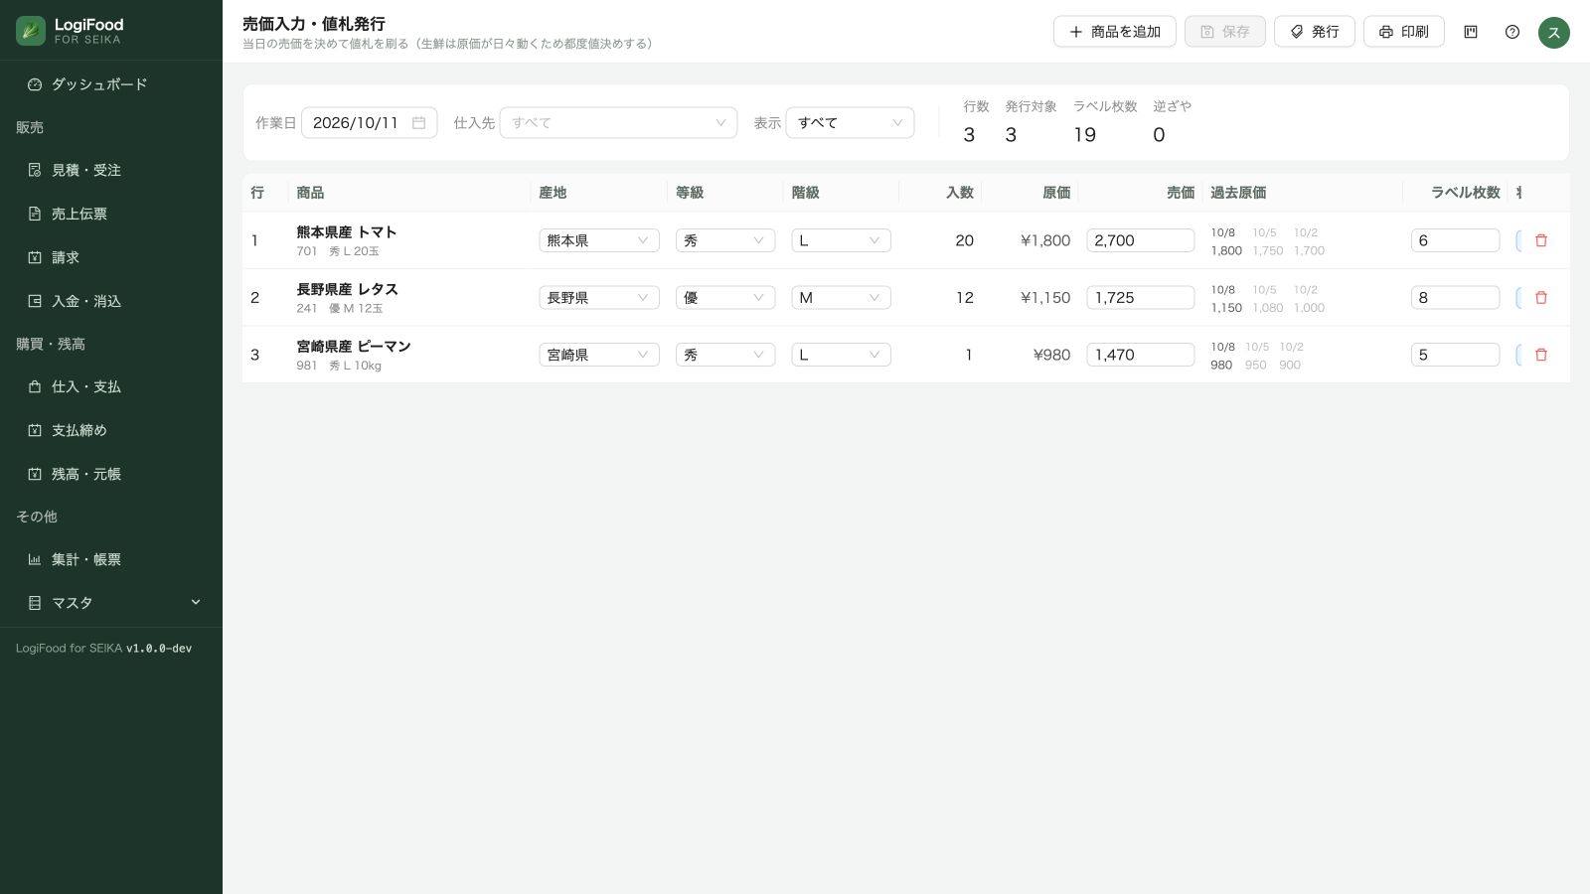This screenshot has width=1590, height=894.
Task: Open 支払締め
Action: 111,430
